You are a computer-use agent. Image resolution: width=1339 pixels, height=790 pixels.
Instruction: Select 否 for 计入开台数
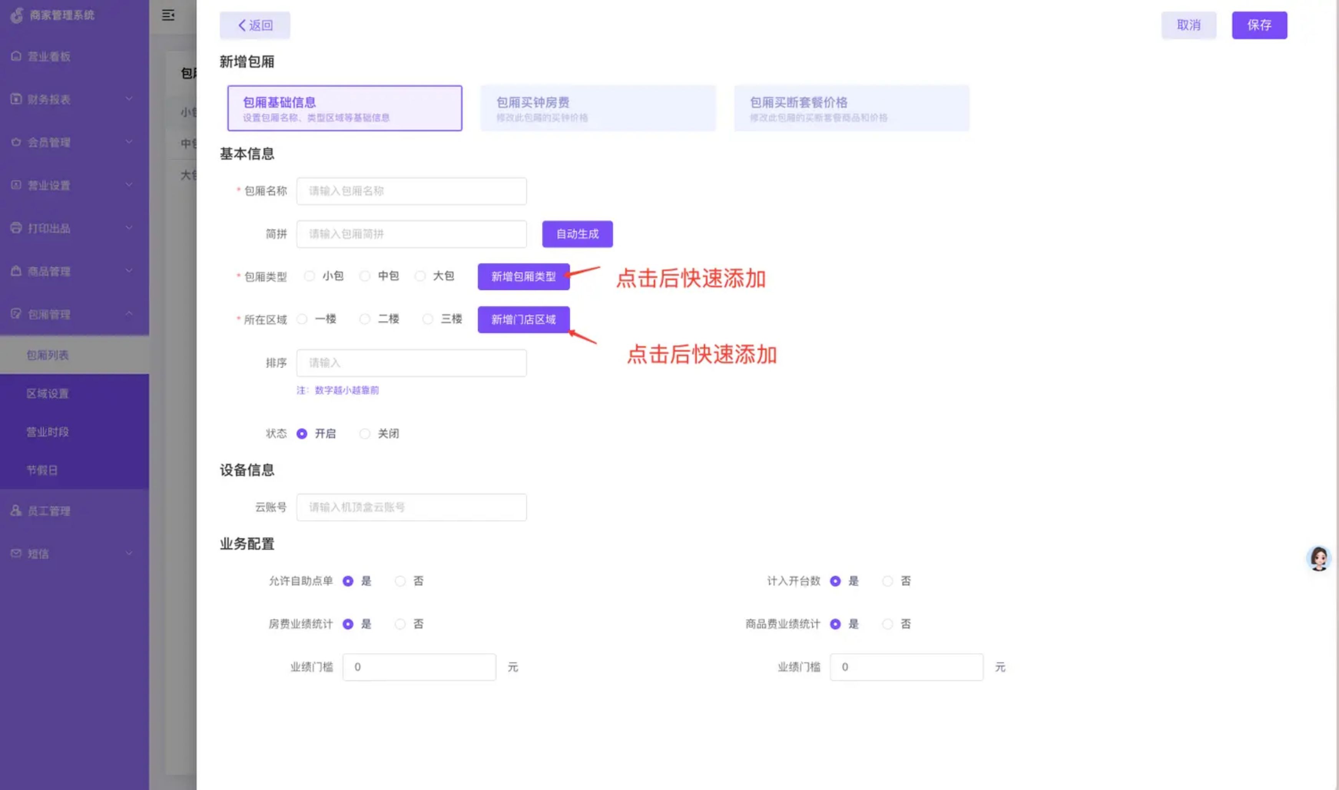pyautogui.click(x=887, y=581)
